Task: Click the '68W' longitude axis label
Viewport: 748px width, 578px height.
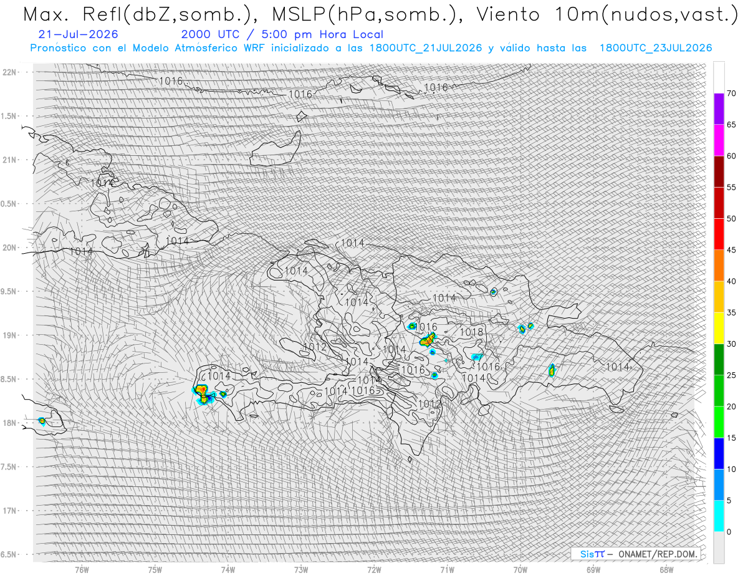Action: [666, 570]
